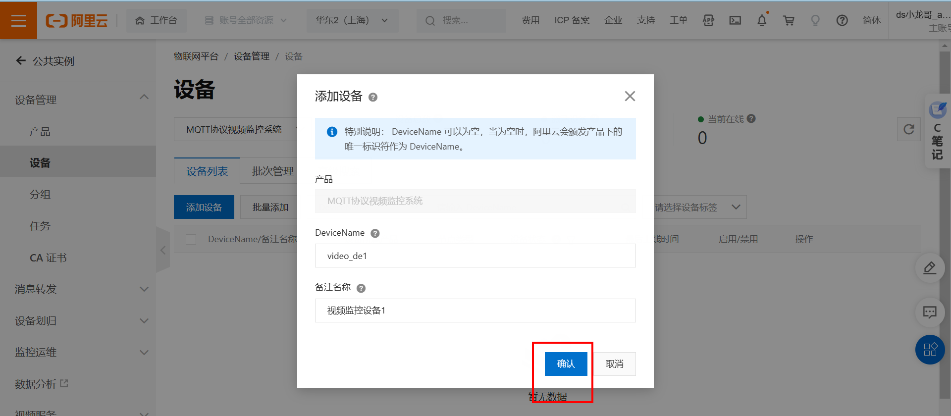Screen dimensions: 951x416
Task: Go to 设备管理 breadcrumb
Action: (252, 56)
